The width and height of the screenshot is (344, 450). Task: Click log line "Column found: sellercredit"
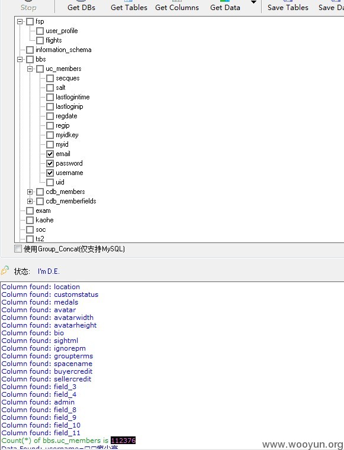click(47, 379)
